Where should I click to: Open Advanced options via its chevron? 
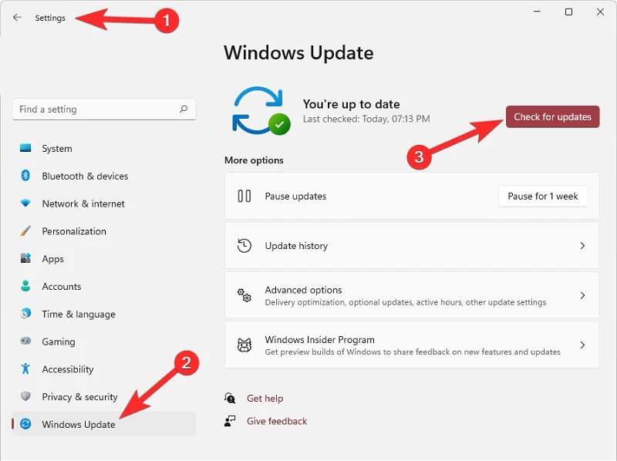pyautogui.click(x=582, y=295)
